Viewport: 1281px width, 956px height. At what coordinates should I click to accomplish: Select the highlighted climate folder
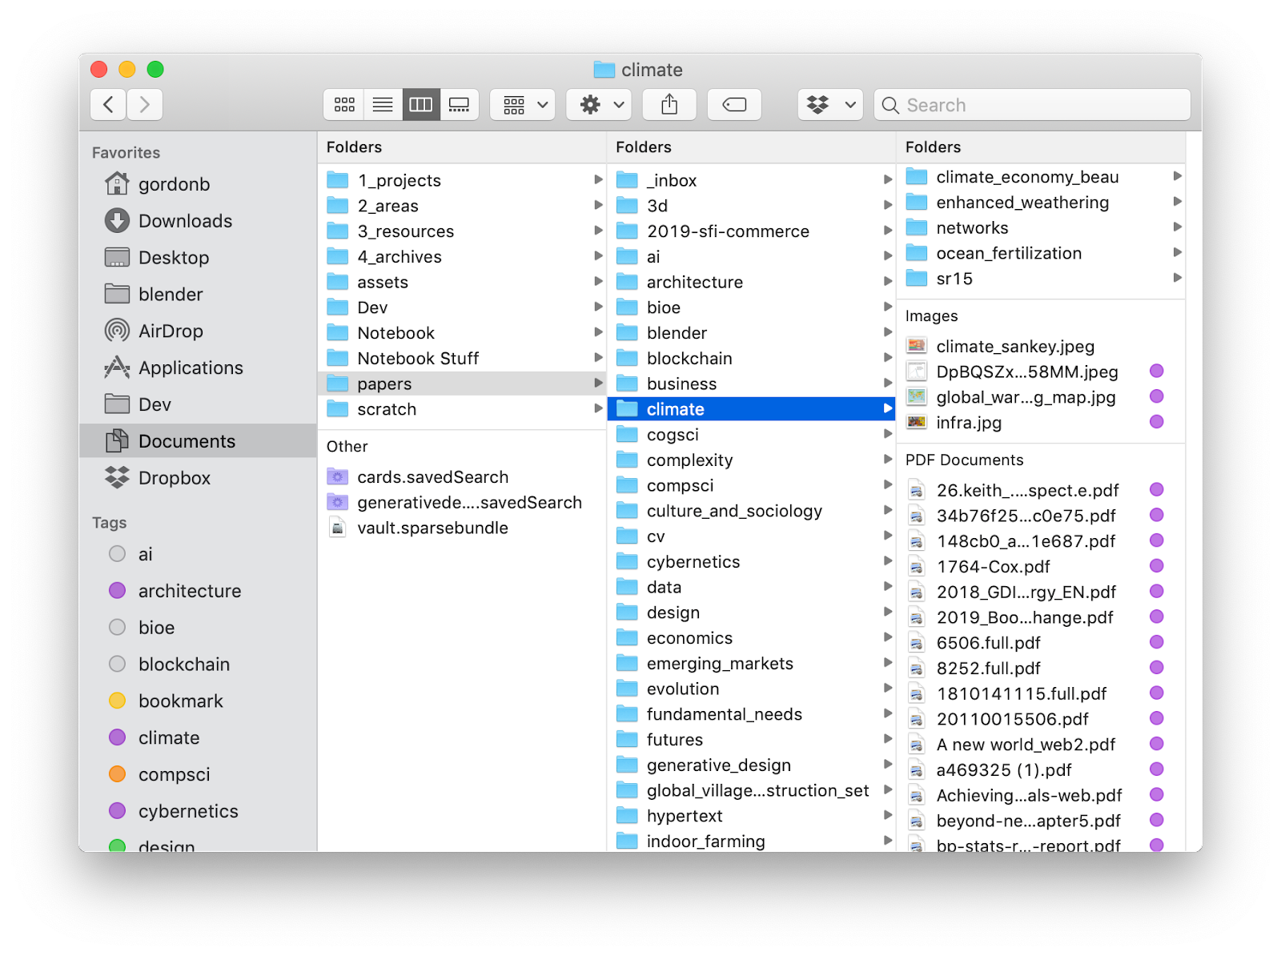click(x=751, y=409)
